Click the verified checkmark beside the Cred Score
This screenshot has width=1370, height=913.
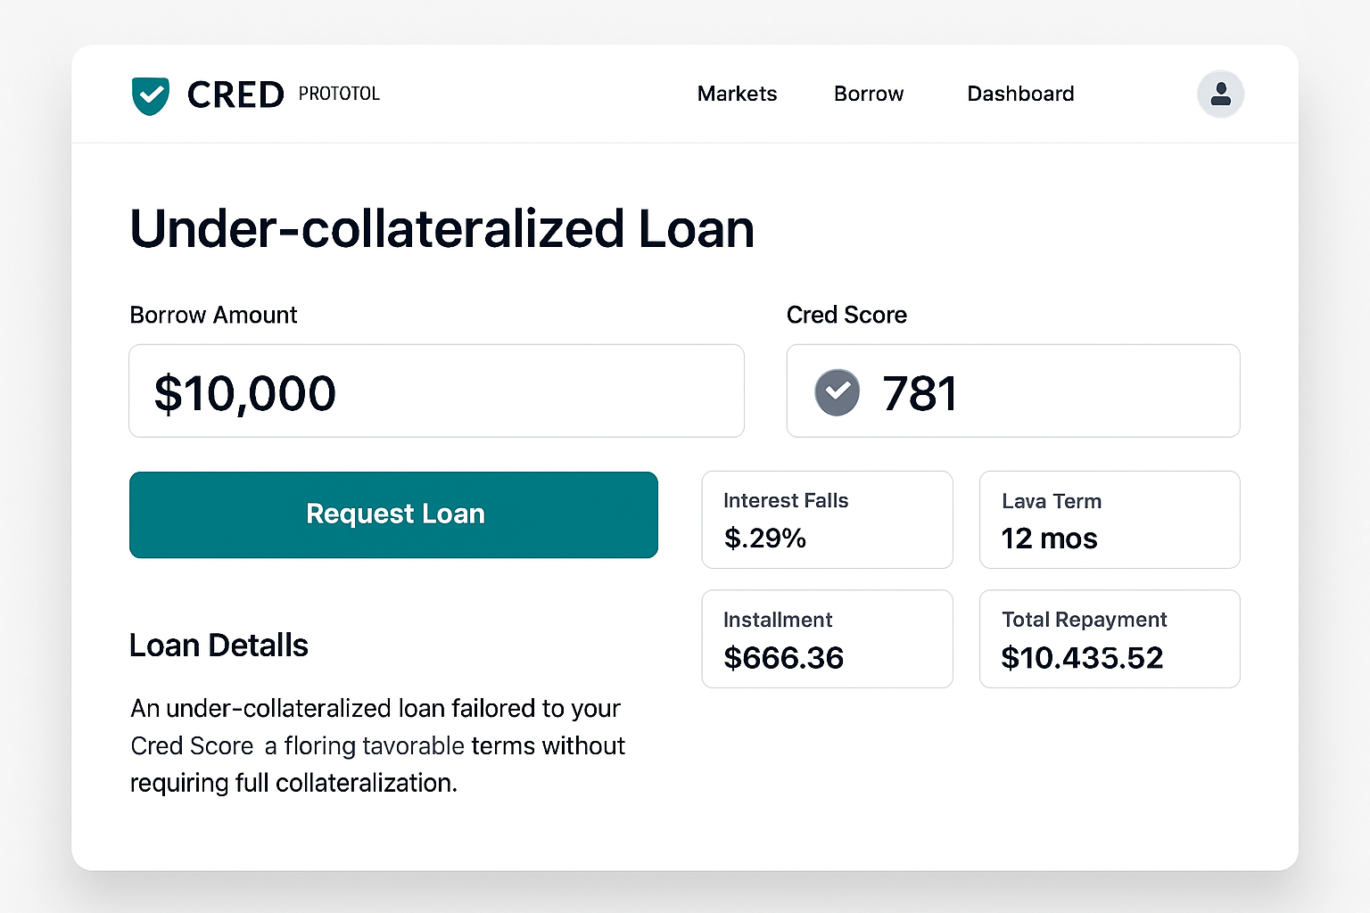tap(837, 391)
